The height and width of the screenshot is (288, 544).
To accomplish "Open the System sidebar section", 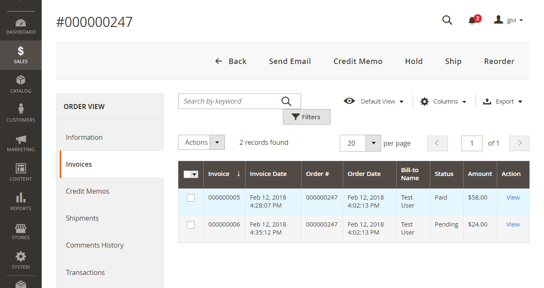I will click(x=21, y=261).
